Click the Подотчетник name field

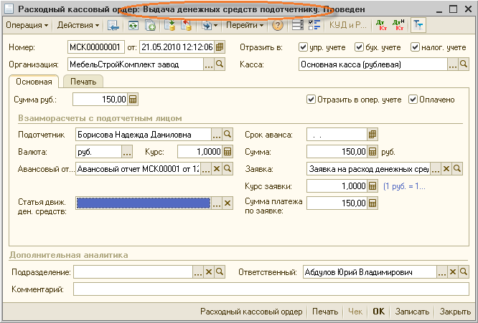tap(144, 135)
